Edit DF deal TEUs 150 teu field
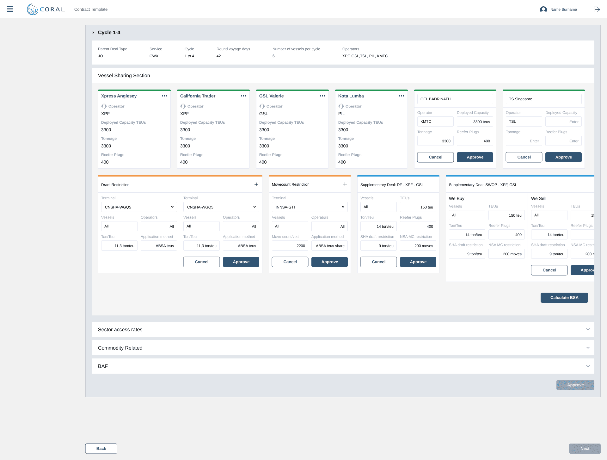The height and width of the screenshot is (460, 607). tap(418, 207)
